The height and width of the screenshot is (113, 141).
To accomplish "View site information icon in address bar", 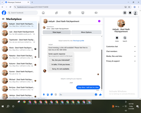I will point(15,7).
